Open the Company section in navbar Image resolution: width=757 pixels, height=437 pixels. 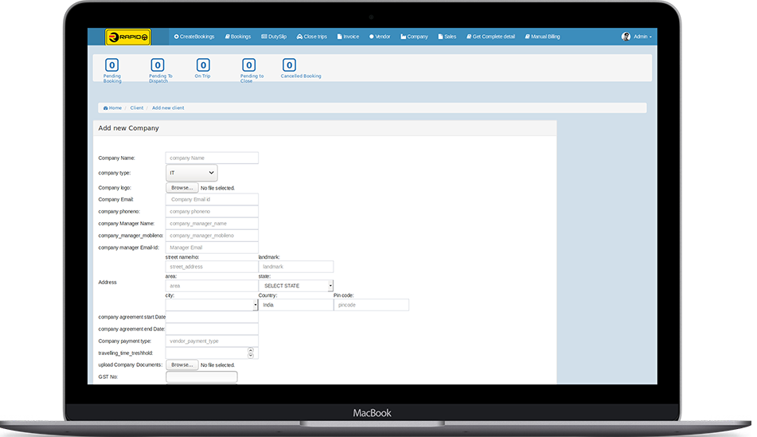point(414,37)
